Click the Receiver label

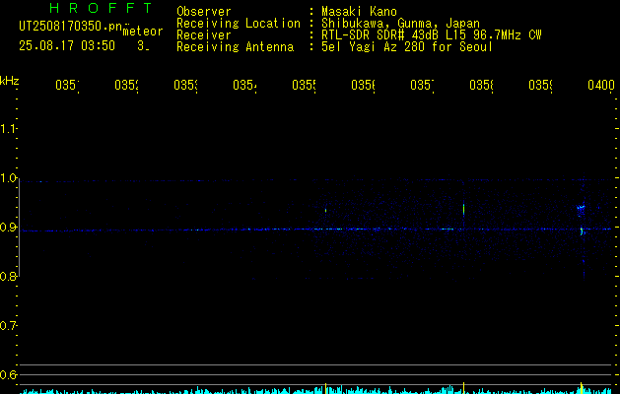(204, 35)
